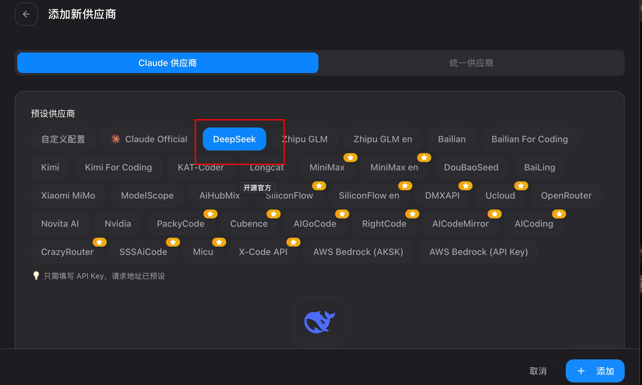Pick the AWS Bedrock (AKSK) preset
Image resolution: width=642 pixels, height=385 pixels.
click(x=358, y=252)
